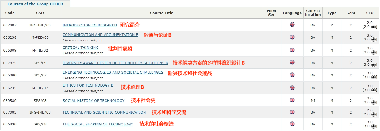Click the M-PED/03 SSD cell
Screen dimensions: 380x131
pyautogui.click(x=40, y=37)
